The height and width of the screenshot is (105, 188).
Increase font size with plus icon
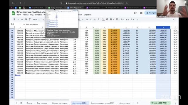83,19
